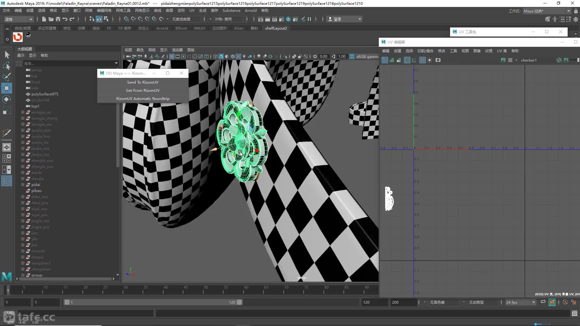The image size is (580, 326).
Task: Toggle the UV editor texture image display icon
Action: pos(503,60)
